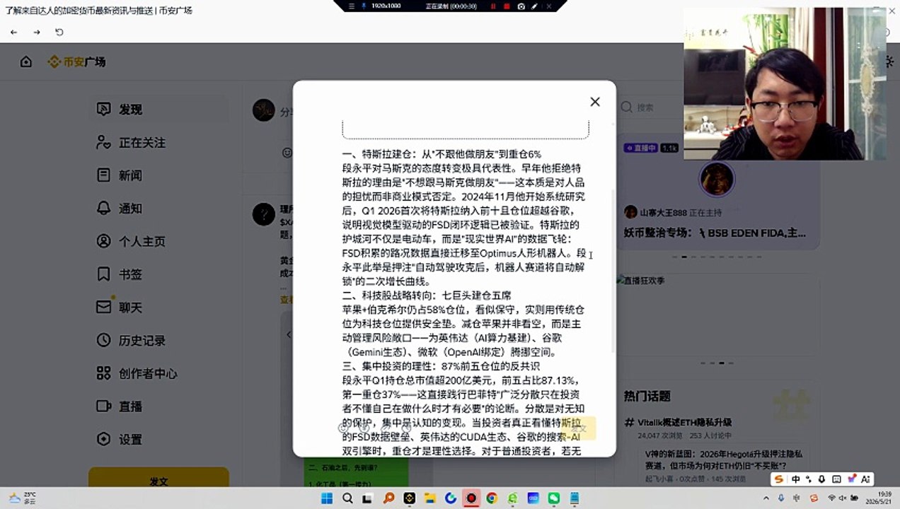Click the Sogou S input method icon
Viewport: 900px width, 509px height.
tap(779, 479)
